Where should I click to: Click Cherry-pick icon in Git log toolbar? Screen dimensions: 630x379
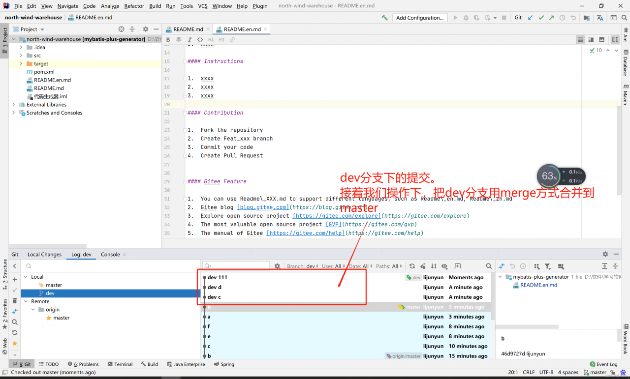(x=423, y=266)
